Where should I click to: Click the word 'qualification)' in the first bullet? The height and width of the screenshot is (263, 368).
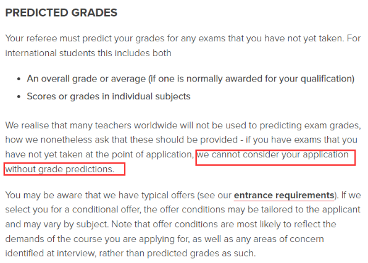(x=327, y=79)
